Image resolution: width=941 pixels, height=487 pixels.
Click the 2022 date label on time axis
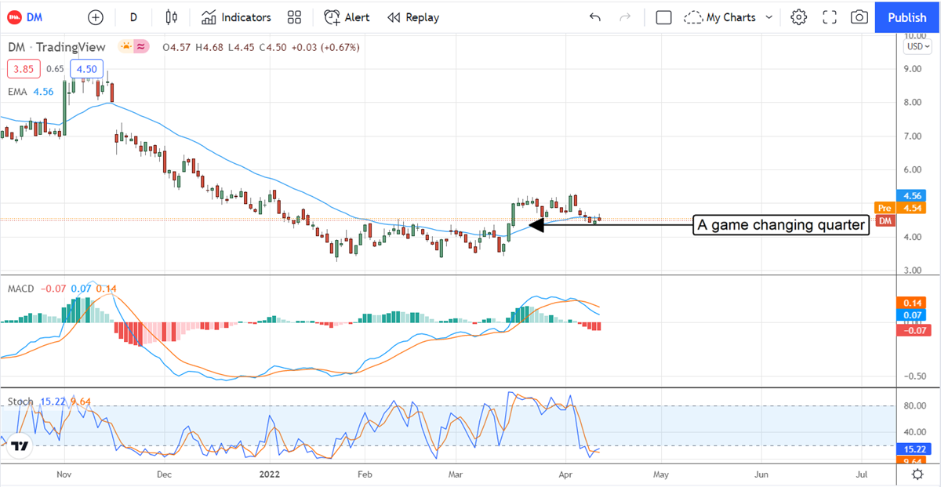click(x=271, y=474)
